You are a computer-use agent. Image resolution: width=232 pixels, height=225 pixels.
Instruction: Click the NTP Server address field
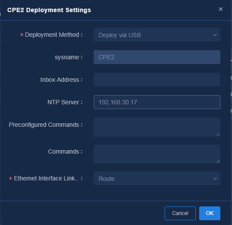coord(157,102)
